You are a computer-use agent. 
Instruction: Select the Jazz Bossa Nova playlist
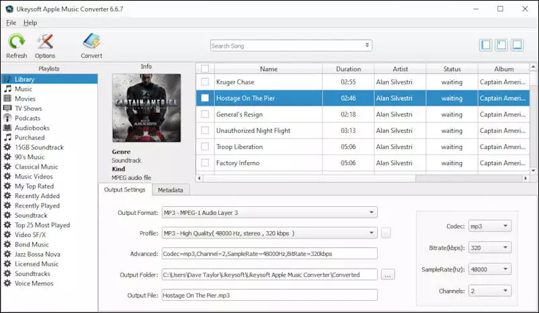point(36,255)
